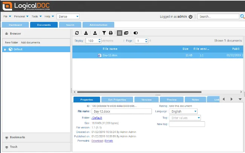This screenshot has height=153, width=245.
Task: Click the New folder button
Action: click(x=11, y=43)
